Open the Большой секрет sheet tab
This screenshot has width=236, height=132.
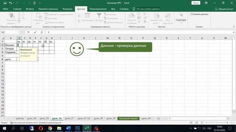click(x=128, y=118)
